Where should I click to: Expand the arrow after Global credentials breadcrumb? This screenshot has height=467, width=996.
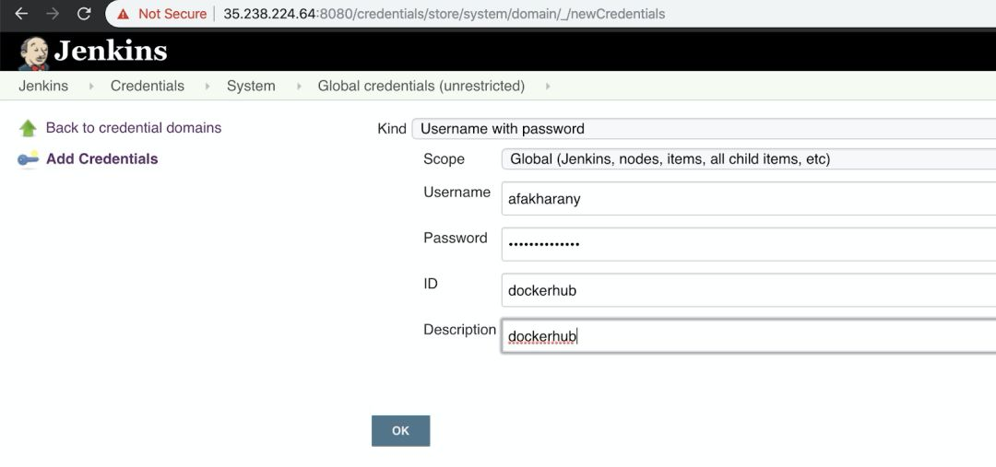click(548, 87)
